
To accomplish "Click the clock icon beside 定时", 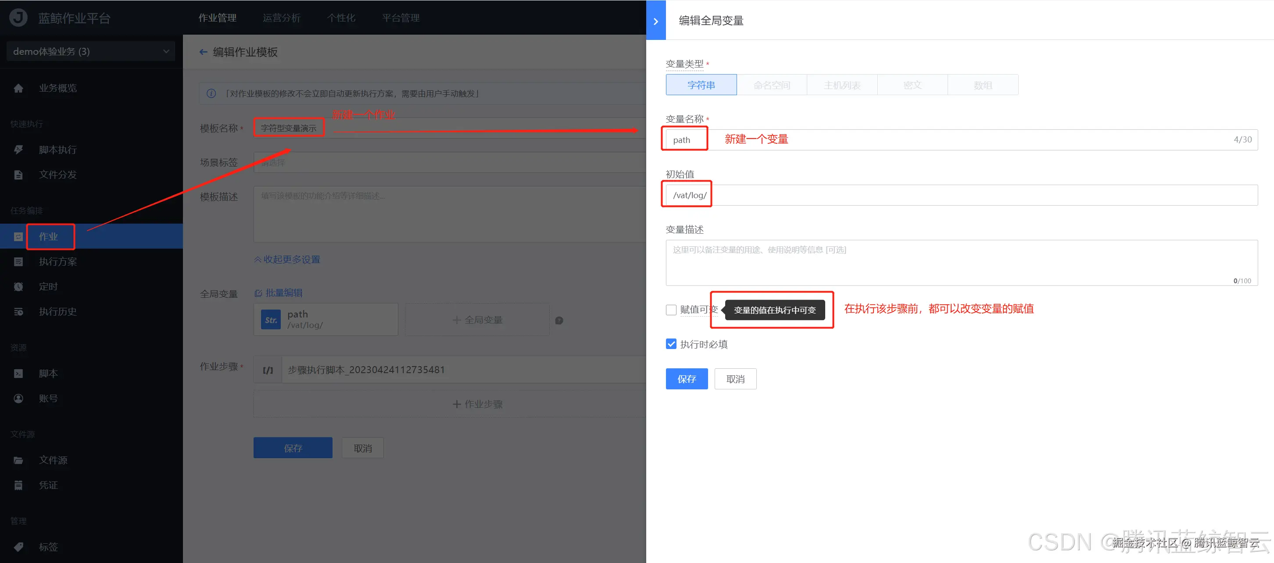I will coord(18,287).
